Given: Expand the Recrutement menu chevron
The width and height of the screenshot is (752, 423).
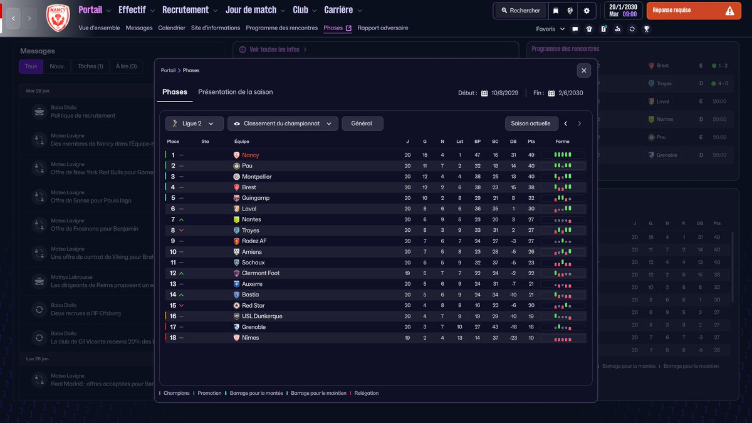Looking at the screenshot, I should [216, 11].
